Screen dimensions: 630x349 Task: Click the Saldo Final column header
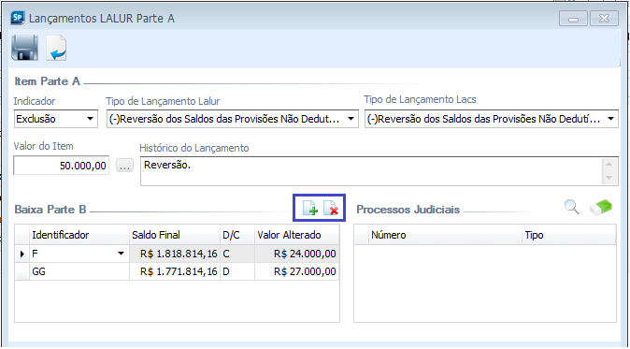pos(175,235)
